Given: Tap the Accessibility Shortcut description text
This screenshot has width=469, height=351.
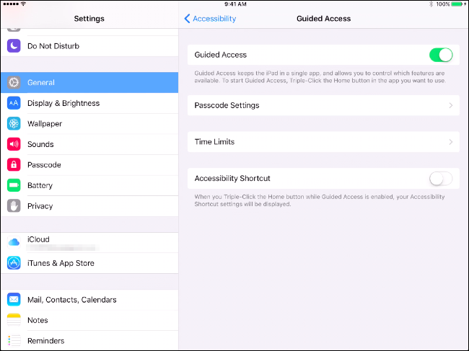Looking at the screenshot, I should pyautogui.click(x=320, y=200).
